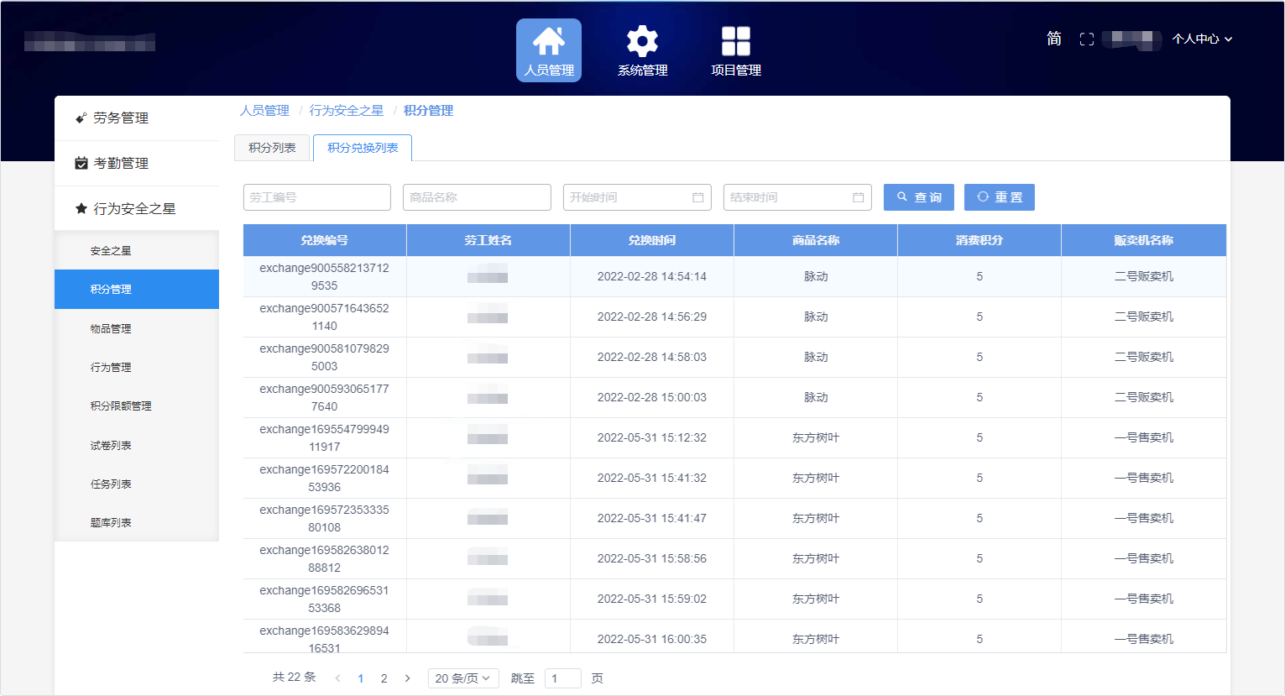Open the 20 条/页 page size dropdown
The height and width of the screenshot is (696, 1285).
point(462,678)
